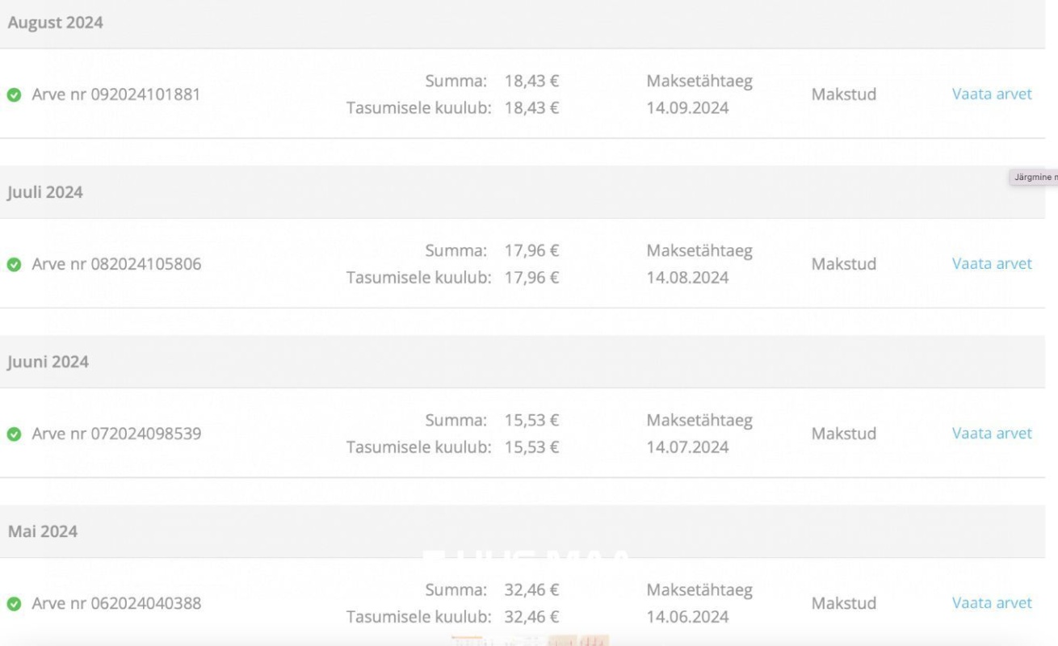Select the Juuli 2024 section header
Screen dimensions: 1058x646
pyautogui.click(x=45, y=192)
